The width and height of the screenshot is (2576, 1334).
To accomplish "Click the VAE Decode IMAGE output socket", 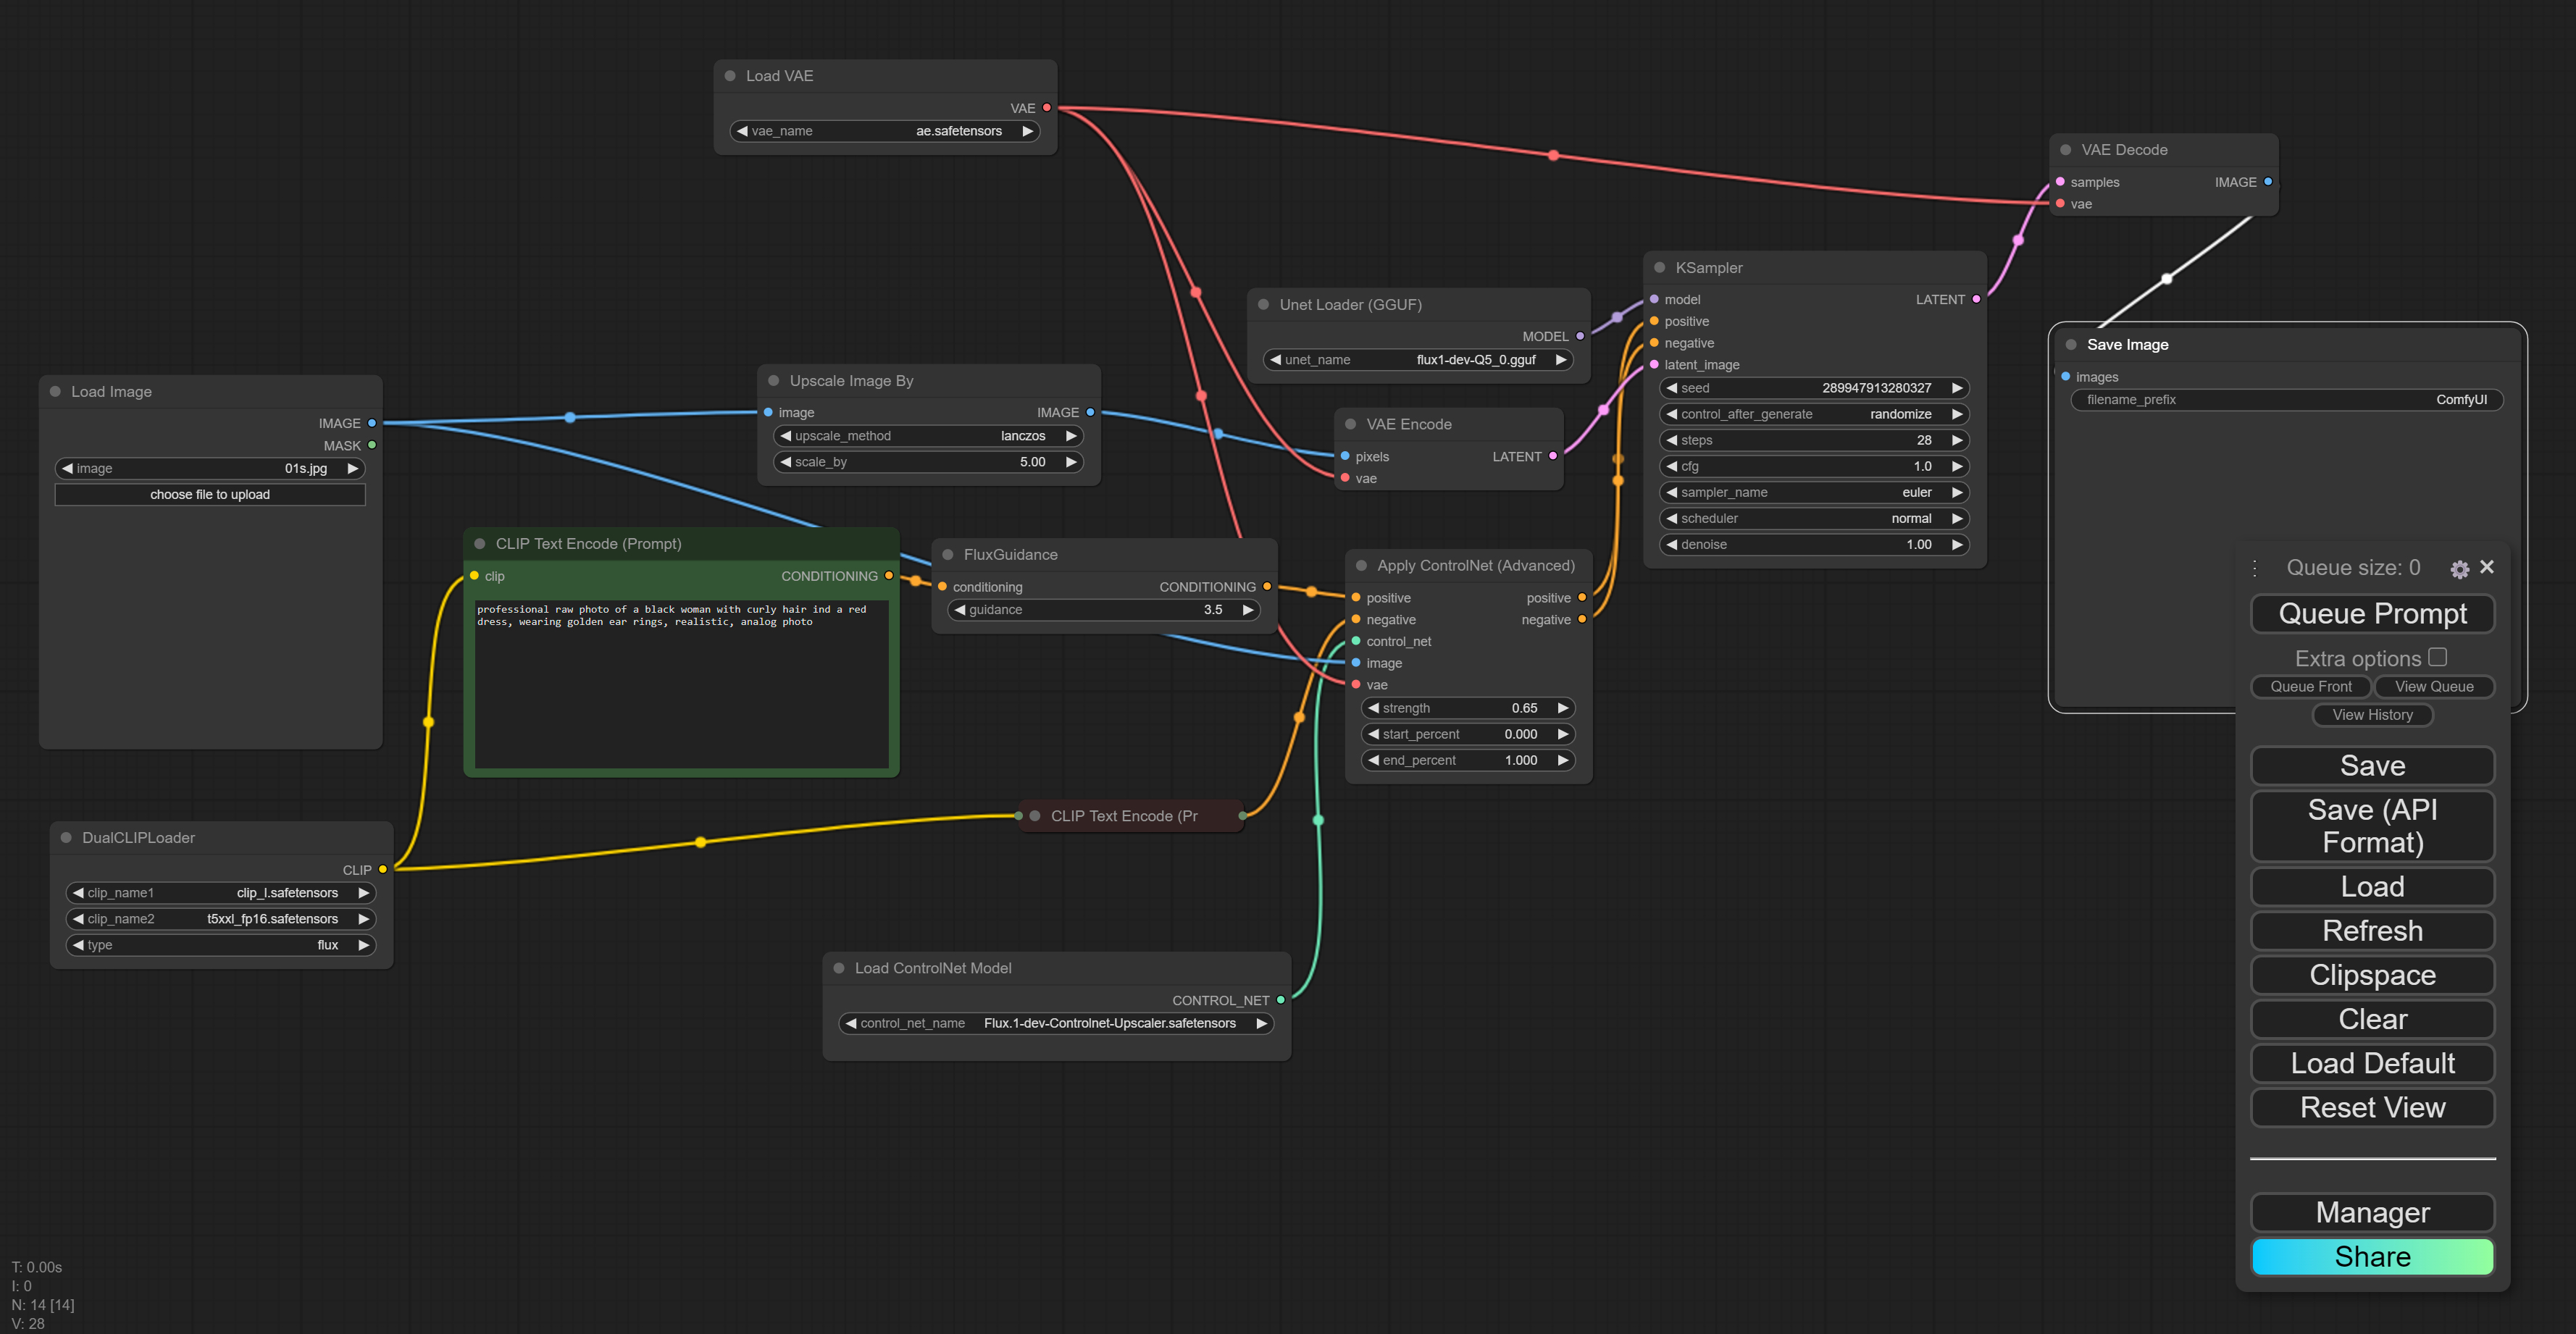I will 2267,182.
